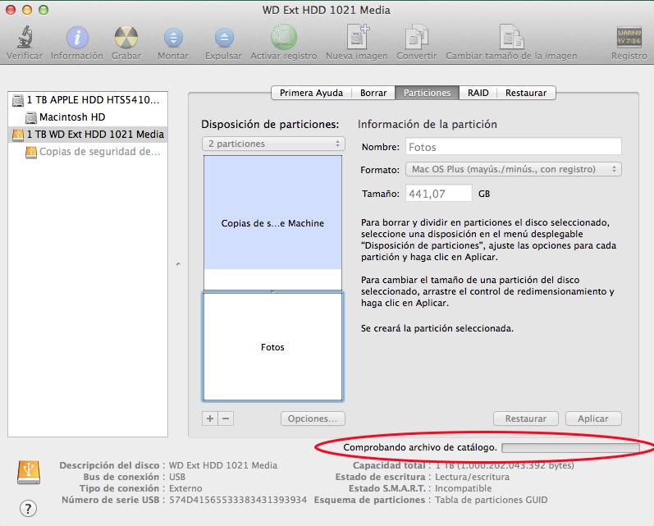The width and height of the screenshot is (654, 526).
Task: Click the Opciones... button
Action: 312,419
